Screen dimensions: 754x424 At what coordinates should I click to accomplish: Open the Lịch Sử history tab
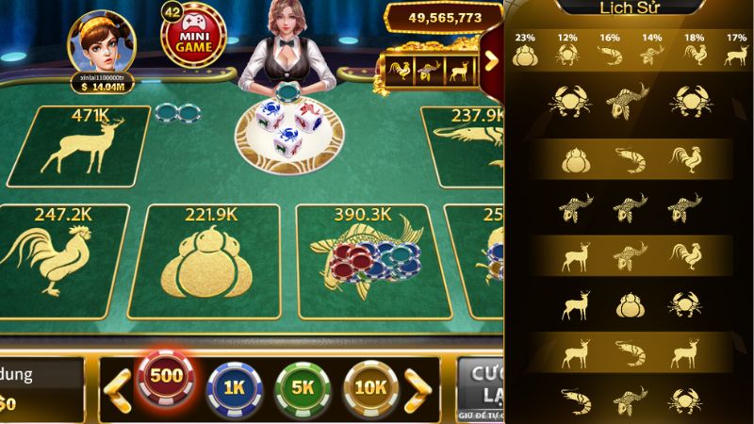coord(629,8)
